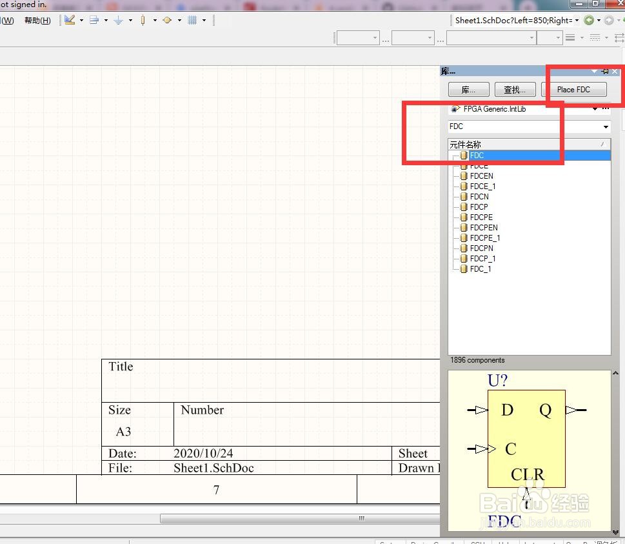The image size is (625, 544).
Task: Click the alignment tools icon
Action: tap(94, 20)
